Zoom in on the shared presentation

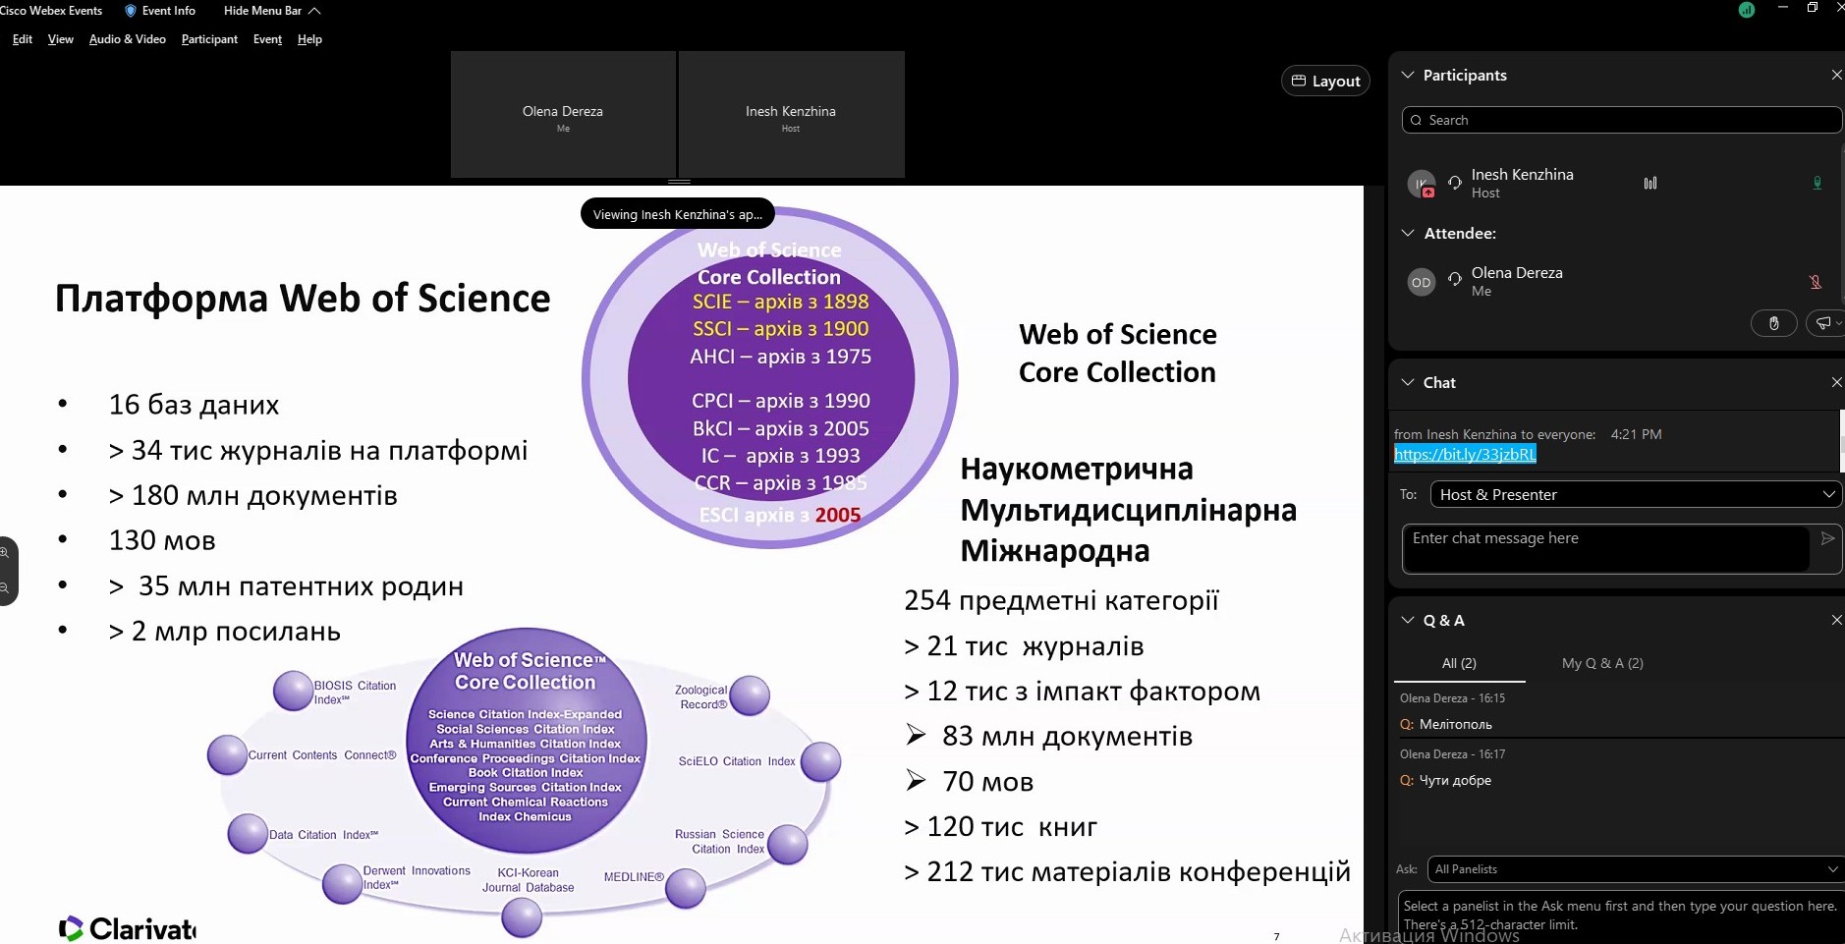click(5, 552)
